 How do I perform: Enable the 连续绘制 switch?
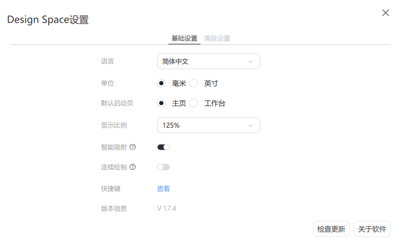[164, 167]
